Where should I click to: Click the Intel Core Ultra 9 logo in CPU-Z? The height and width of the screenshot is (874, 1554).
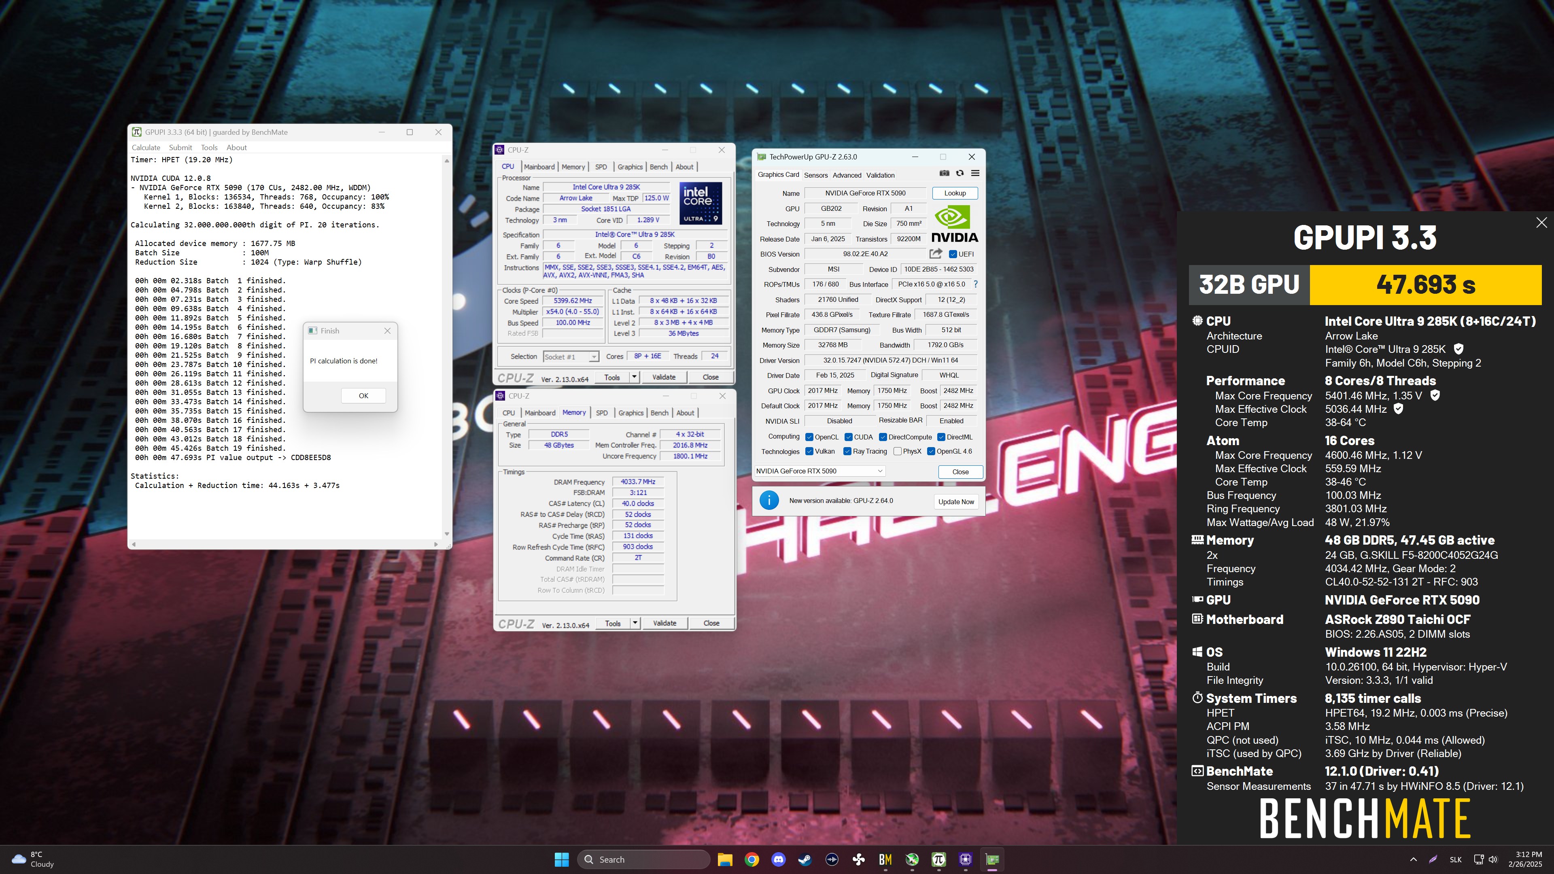(x=701, y=203)
